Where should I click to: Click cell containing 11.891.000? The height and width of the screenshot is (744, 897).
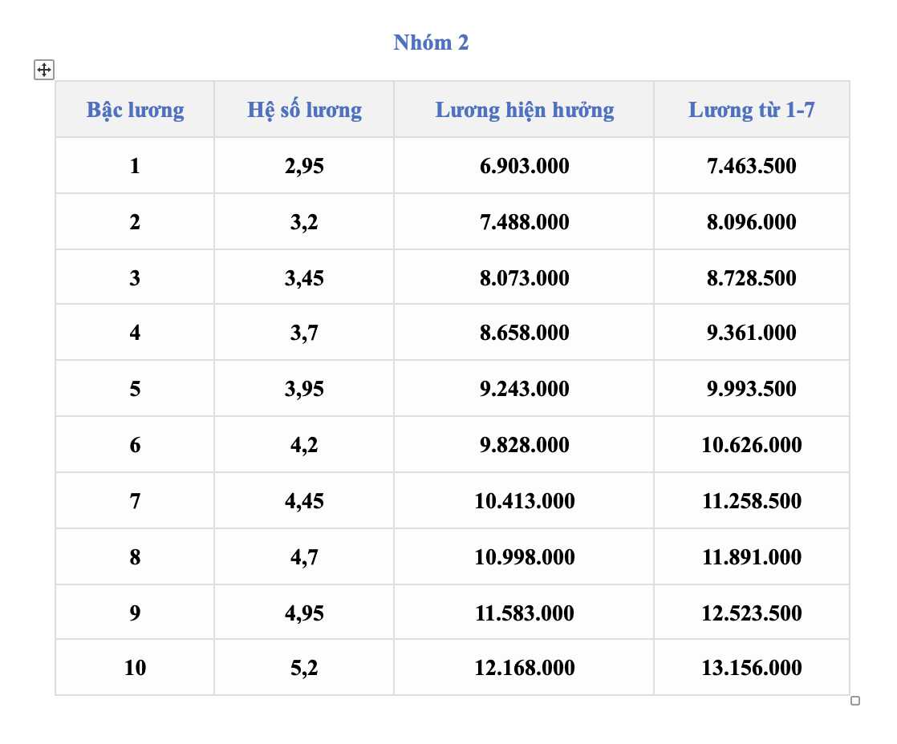pyautogui.click(x=752, y=556)
